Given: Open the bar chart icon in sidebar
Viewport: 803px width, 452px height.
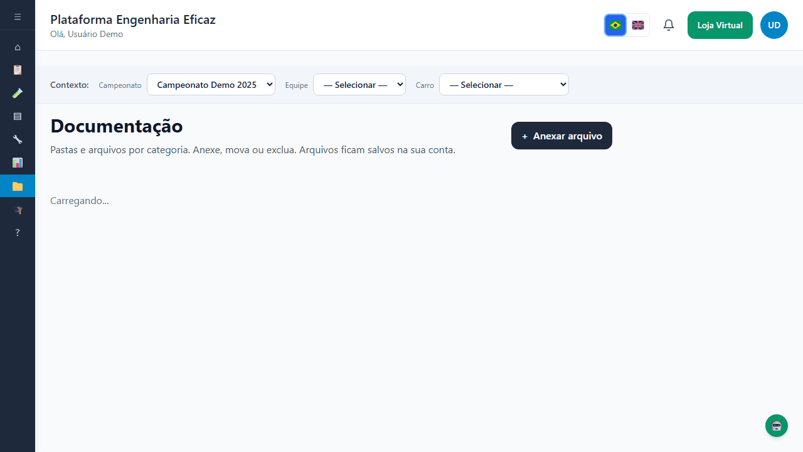Looking at the screenshot, I should tap(18, 163).
